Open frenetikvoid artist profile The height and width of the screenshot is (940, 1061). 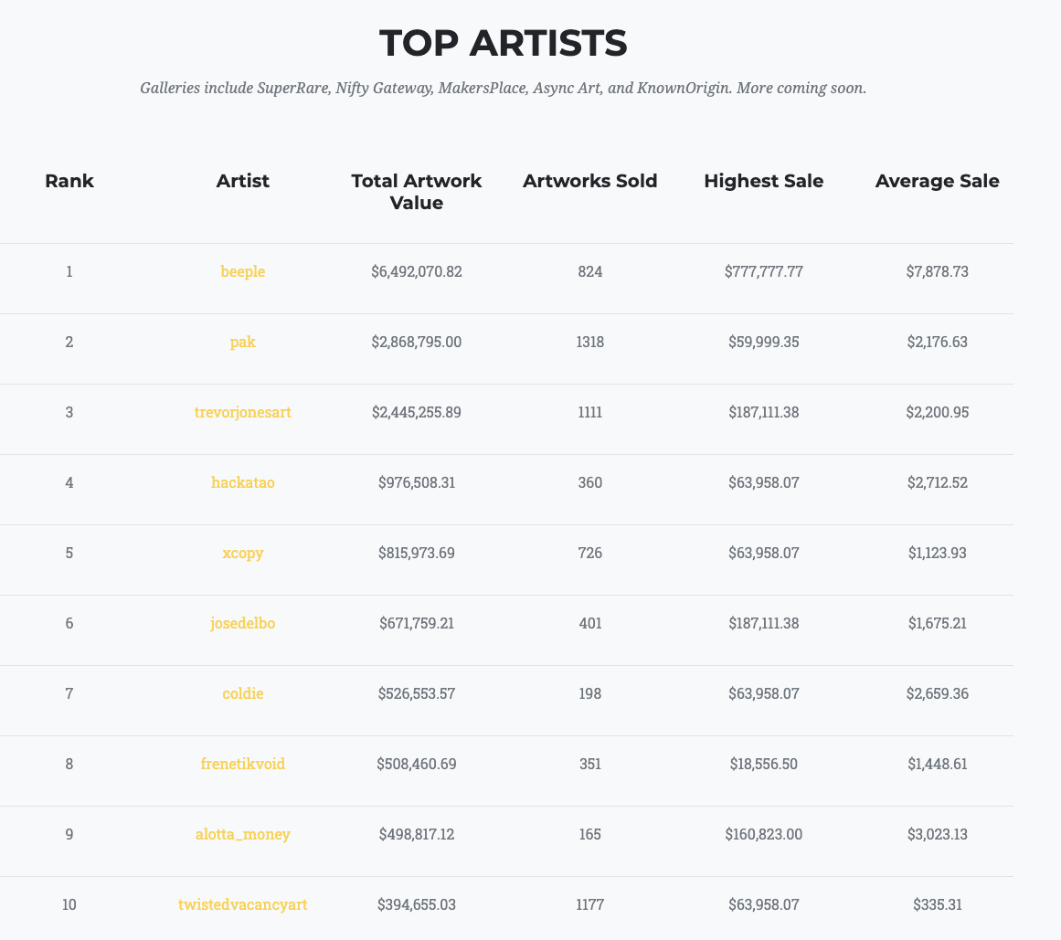tap(242, 764)
